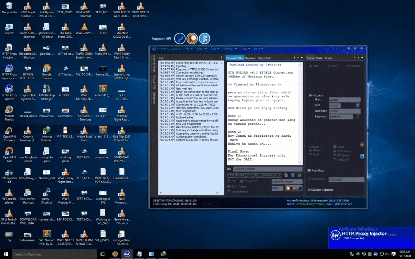This screenshot has height=259, width=415.
Task: Click the Log panel vertical scrollbar
Action: pos(222,126)
